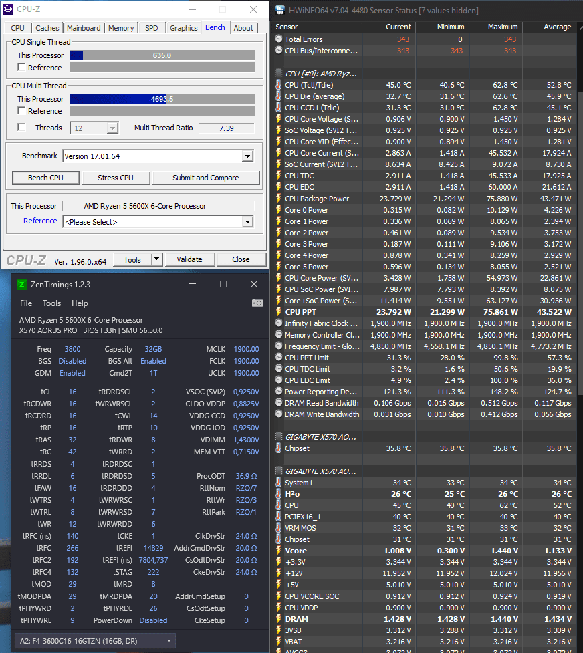Click the thermometer icon for VRM MOS
This screenshot has height=653, width=583.
point(279,527)
